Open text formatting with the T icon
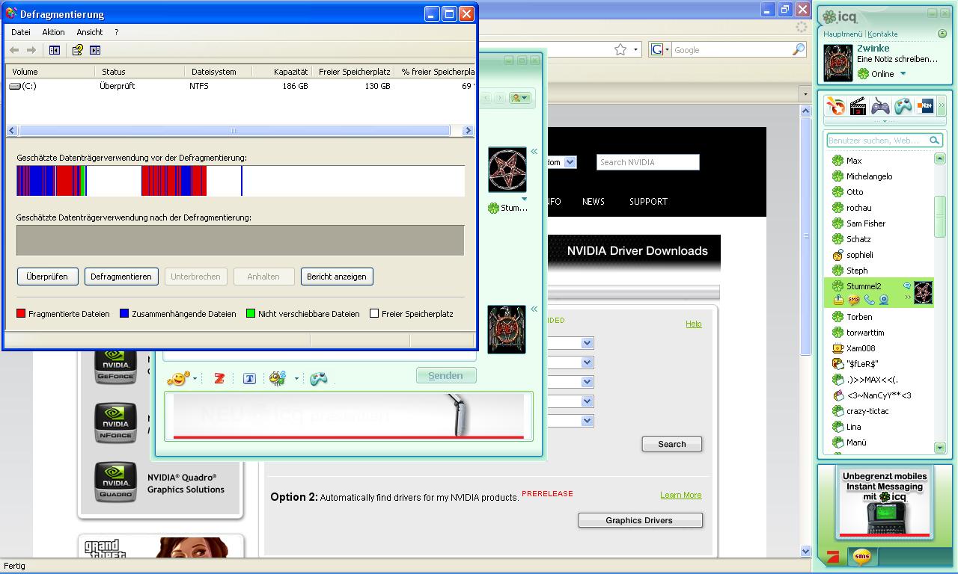The width and height of the screenshot is (958, 574). [249, 379]
